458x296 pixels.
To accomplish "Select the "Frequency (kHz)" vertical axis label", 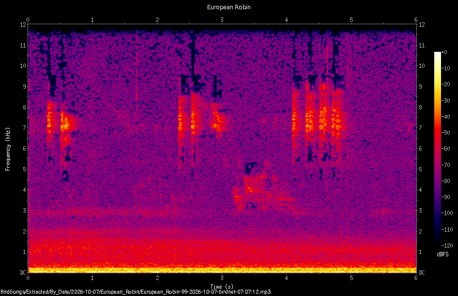I will pos(8,149).
